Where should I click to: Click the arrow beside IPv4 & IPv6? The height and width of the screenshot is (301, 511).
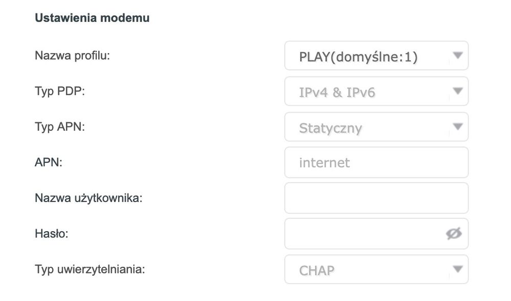(x=458, y=91)
